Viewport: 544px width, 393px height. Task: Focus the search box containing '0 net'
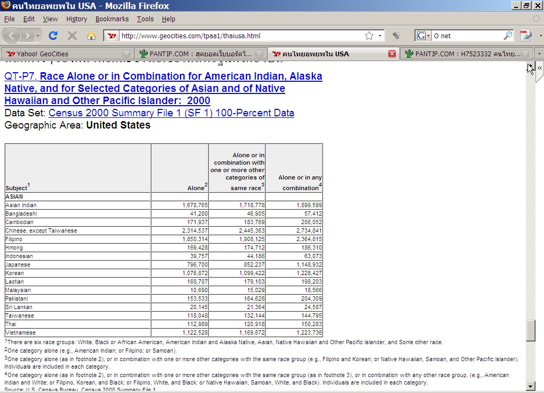pos(467,36)
